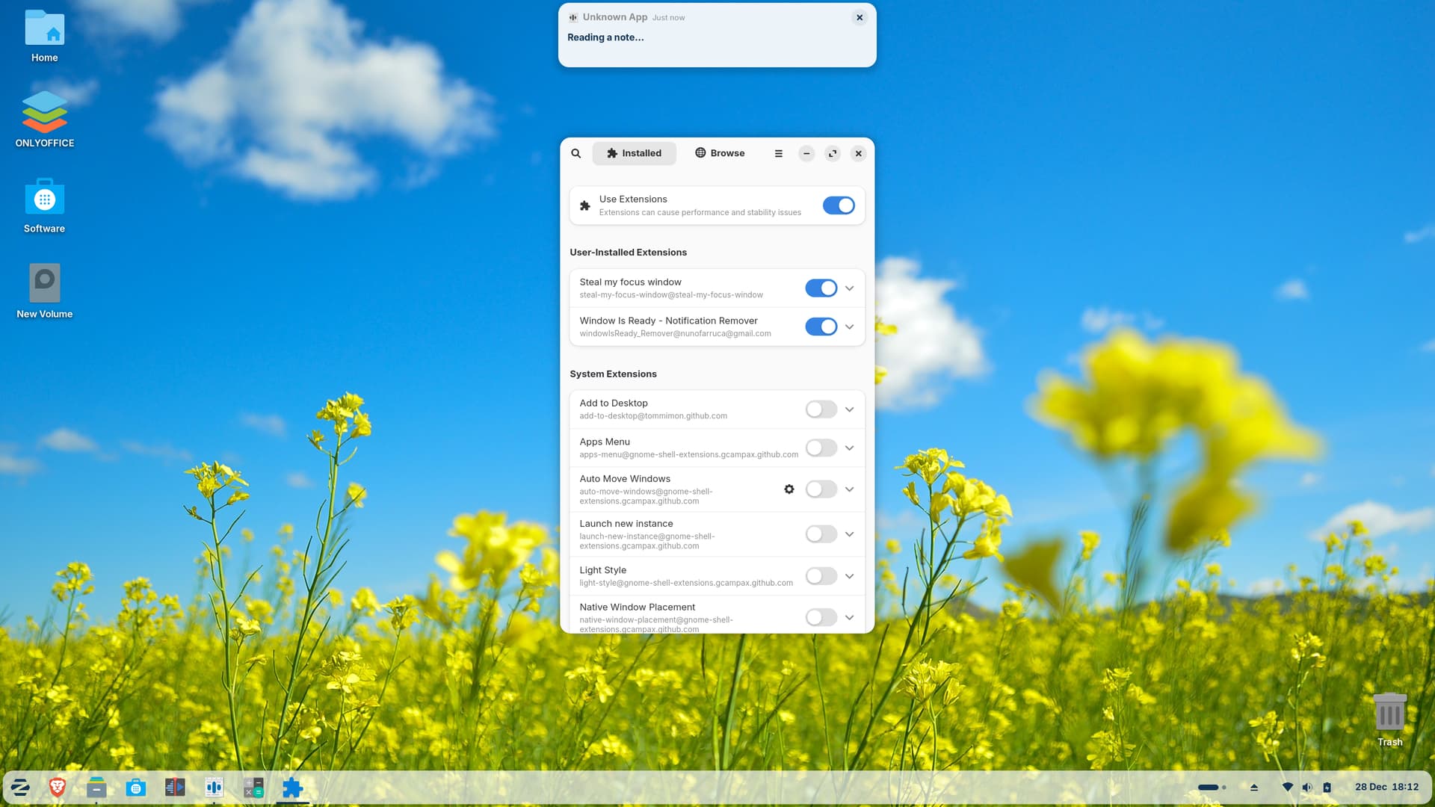Open Auto Move Windows settings gear

click(x=789, y=489)
